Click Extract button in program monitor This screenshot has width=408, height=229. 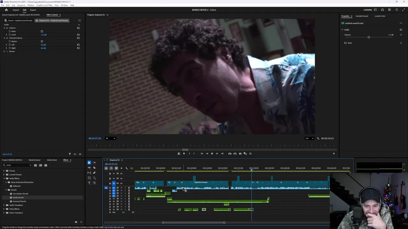click(235, 154)
